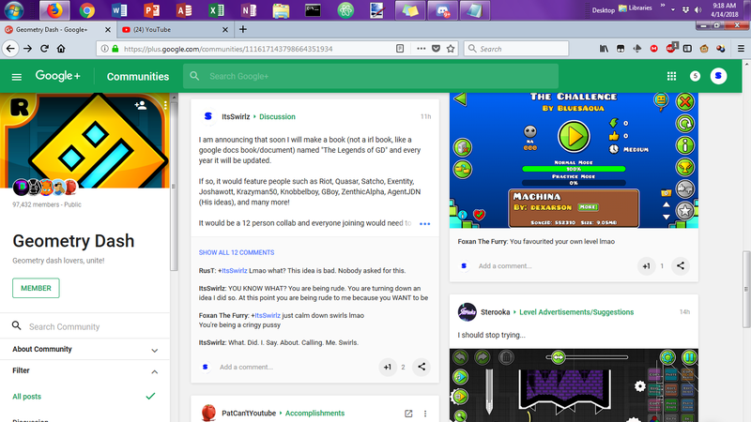Expand the full ItsSwirlz post text ellipsis
The height and width of the screenshot is (422, 751).
point(424,224)
